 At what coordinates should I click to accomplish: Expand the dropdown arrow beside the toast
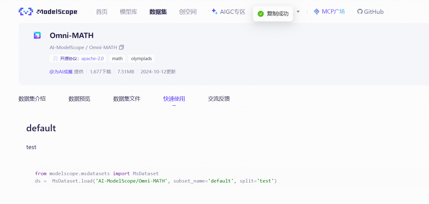pyautogui.click(x=298, y=12)
